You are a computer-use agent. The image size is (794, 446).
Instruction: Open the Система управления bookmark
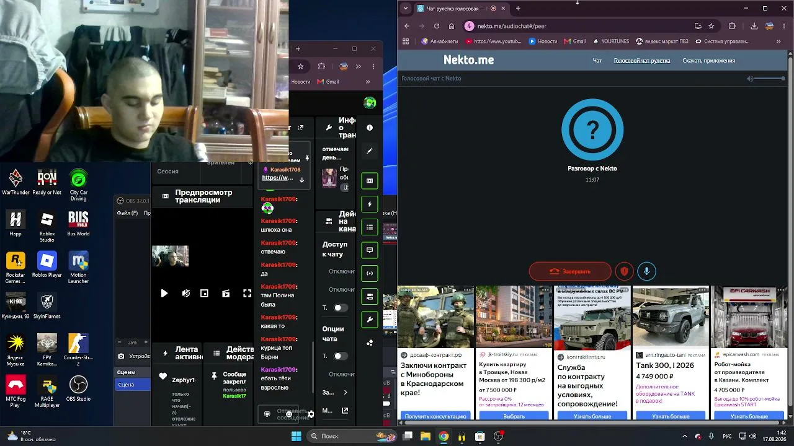coord(722,42)
